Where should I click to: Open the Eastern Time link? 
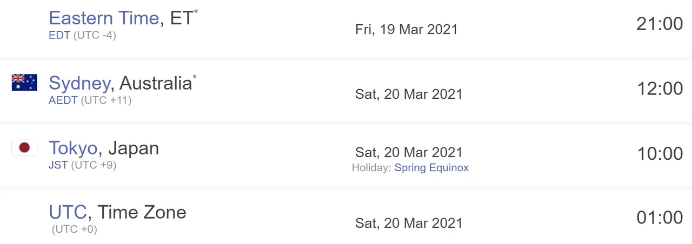coord(104,18)
